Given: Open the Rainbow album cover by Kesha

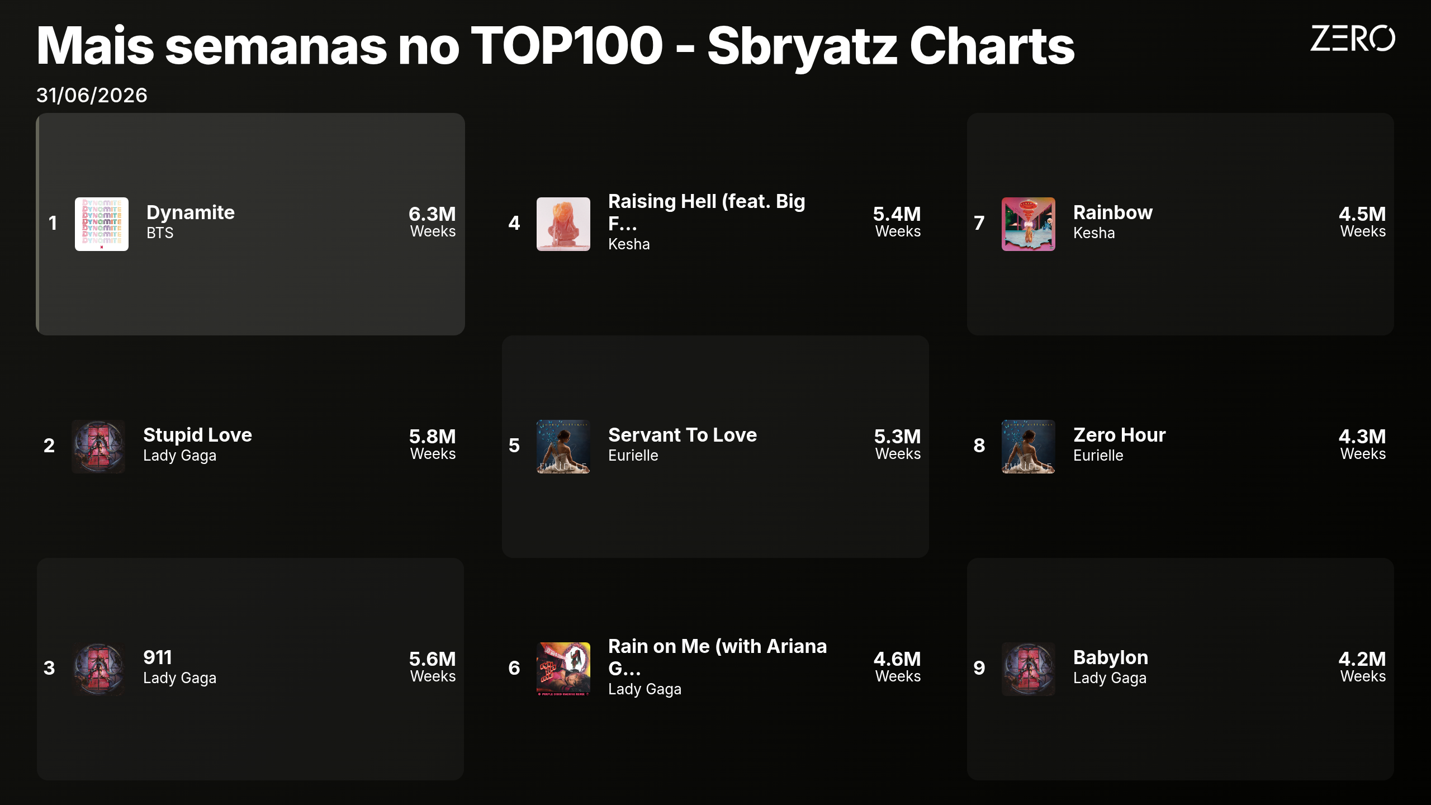Looking at the screenshot, I should tap(1029, 224).
